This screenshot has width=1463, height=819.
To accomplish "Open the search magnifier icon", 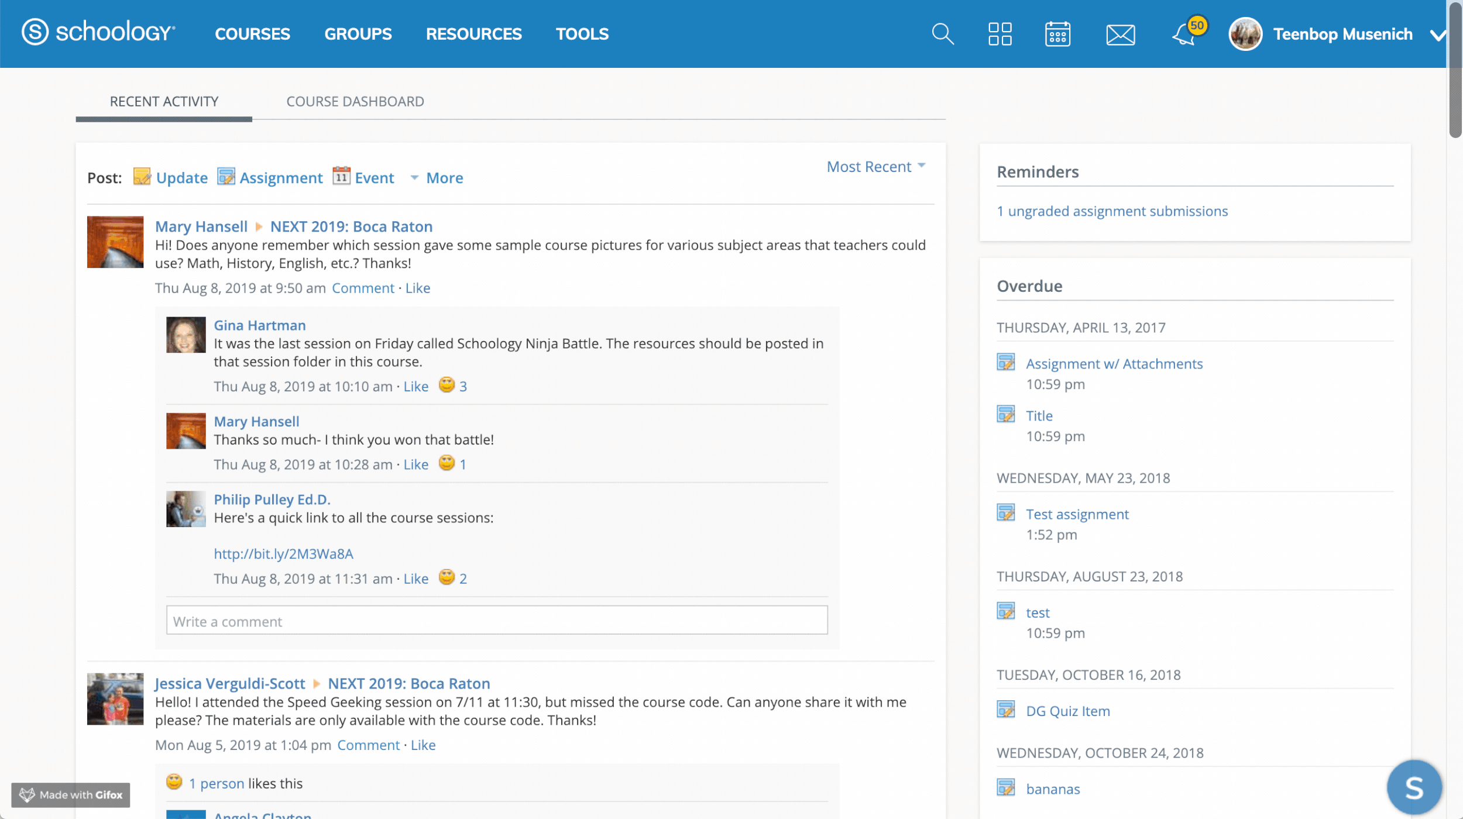I will (942, 34).
